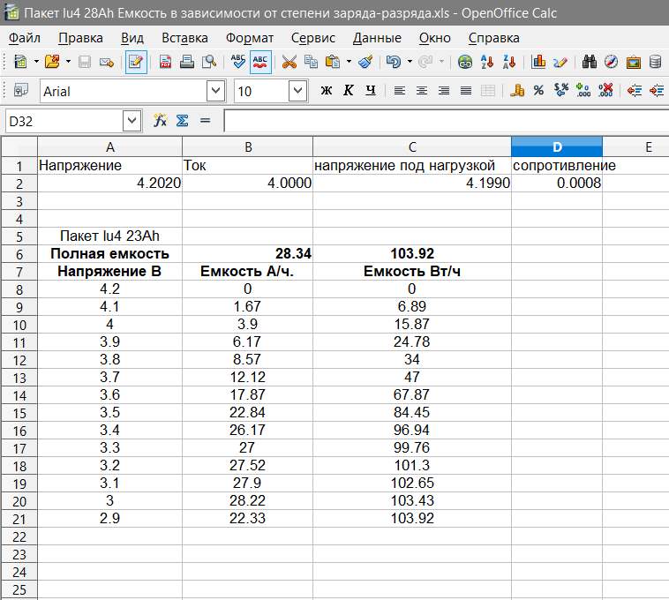Click Decrease Indent icon

(x=635, y=91)
